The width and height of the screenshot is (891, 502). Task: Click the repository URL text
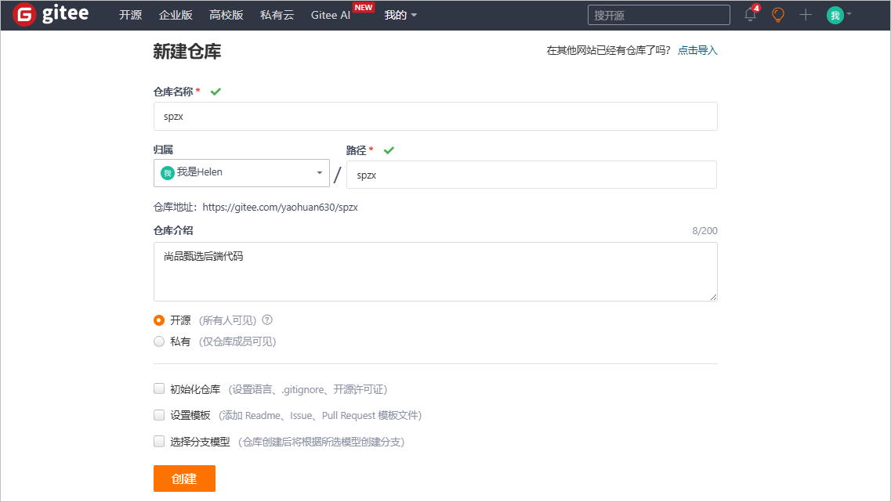pyautogui.click(x=280, y=208)
